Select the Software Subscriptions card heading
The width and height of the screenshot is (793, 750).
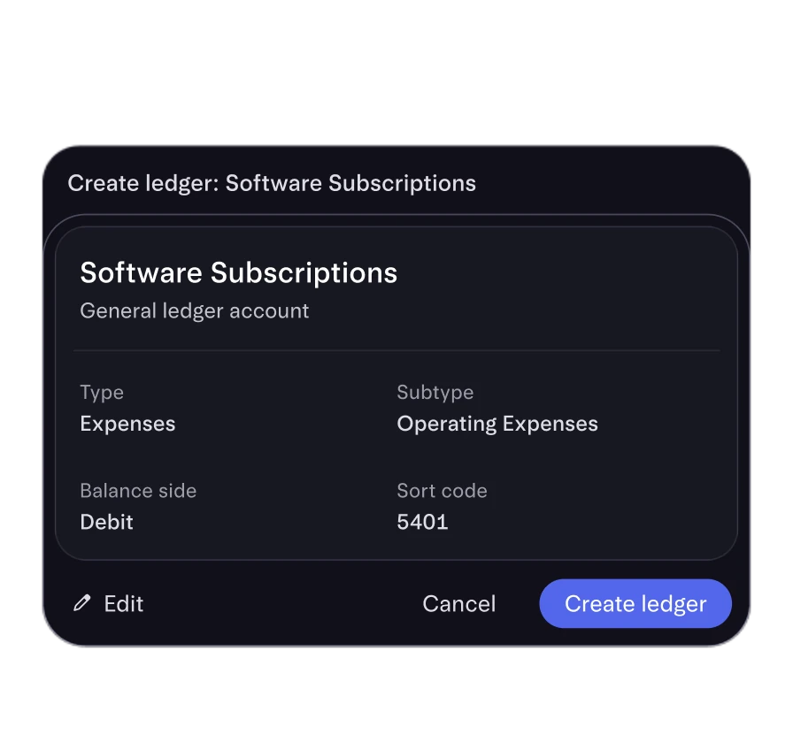click(239, 272)
